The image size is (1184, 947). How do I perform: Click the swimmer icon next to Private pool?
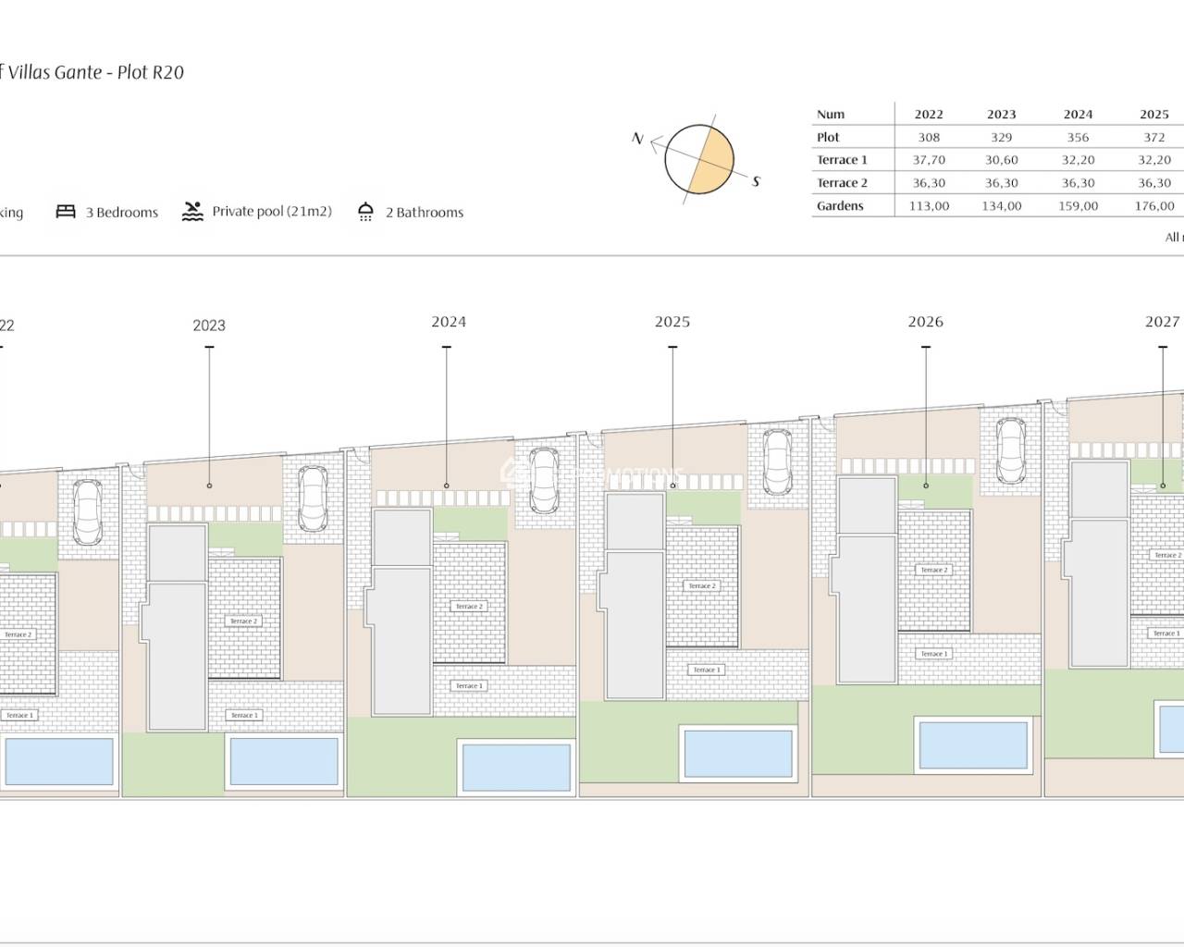[192, 212]
